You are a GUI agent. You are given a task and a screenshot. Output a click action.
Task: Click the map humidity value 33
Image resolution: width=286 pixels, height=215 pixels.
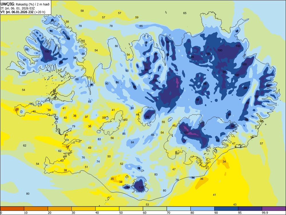pyautogui.click(x=104, y=118)
